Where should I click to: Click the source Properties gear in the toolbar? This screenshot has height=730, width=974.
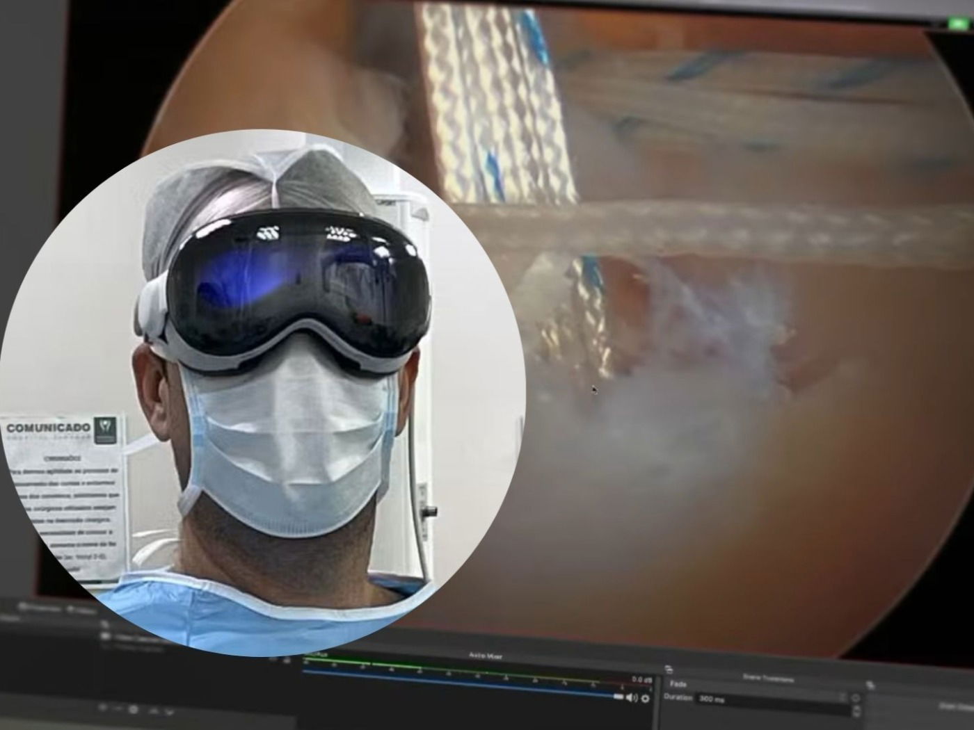click(x=134, y=708)
